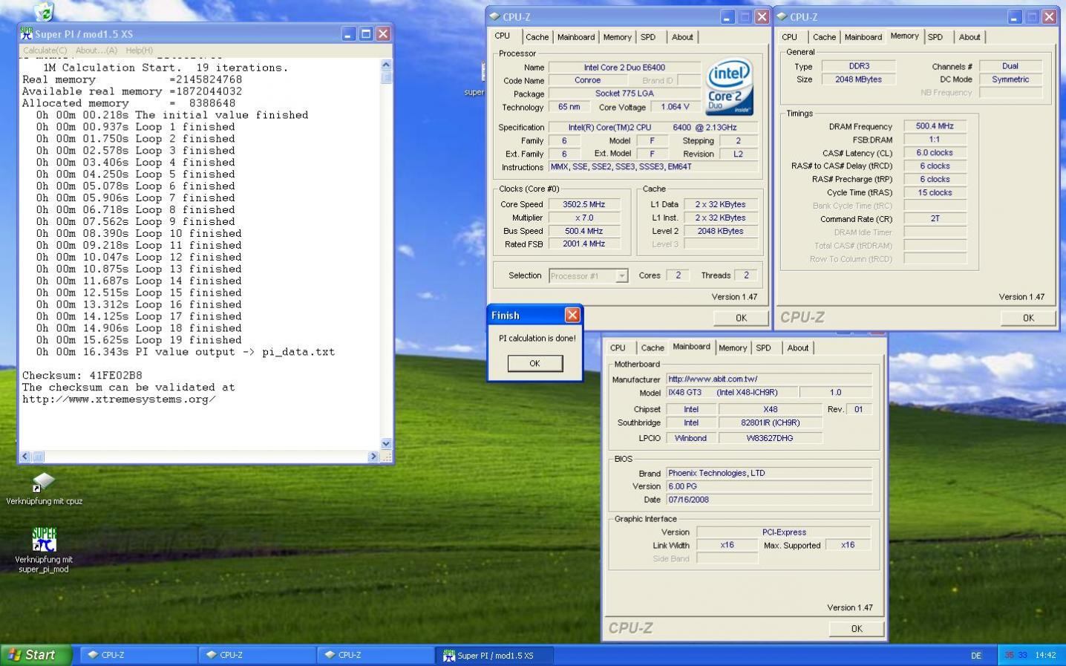Click the Name field Intel Core 2 Duo E6400
The height and width of the screenshot is (666, 1066).
click(x=624, y=67)
